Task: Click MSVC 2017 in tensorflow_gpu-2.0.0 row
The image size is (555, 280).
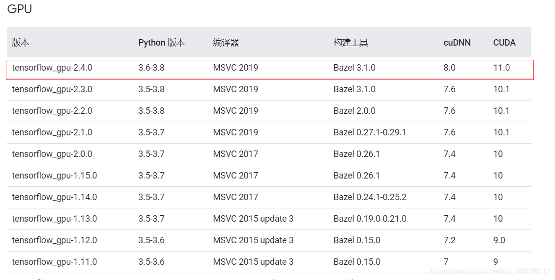Action: (x=235, y=153)
